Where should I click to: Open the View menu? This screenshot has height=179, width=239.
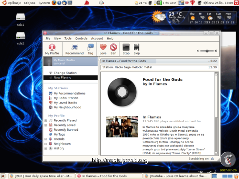[57, 38]
